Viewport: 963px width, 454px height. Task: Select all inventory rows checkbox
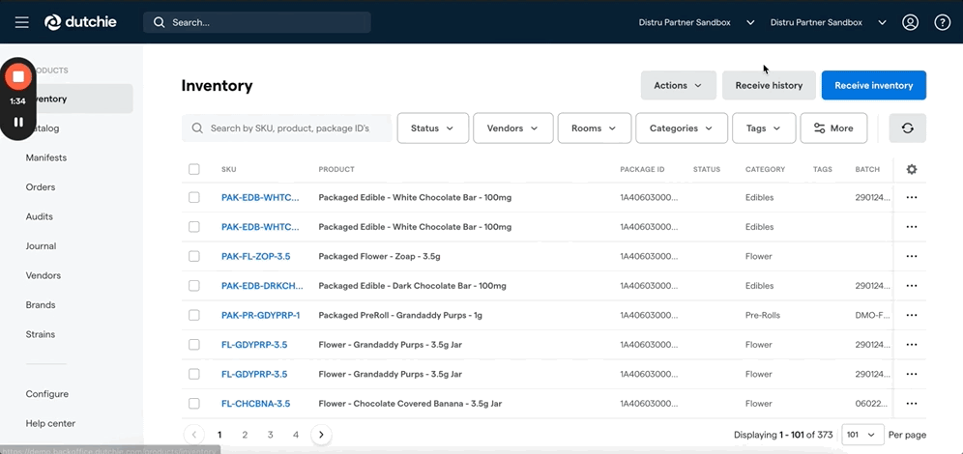pyautogui.click(x=194, y=169)
